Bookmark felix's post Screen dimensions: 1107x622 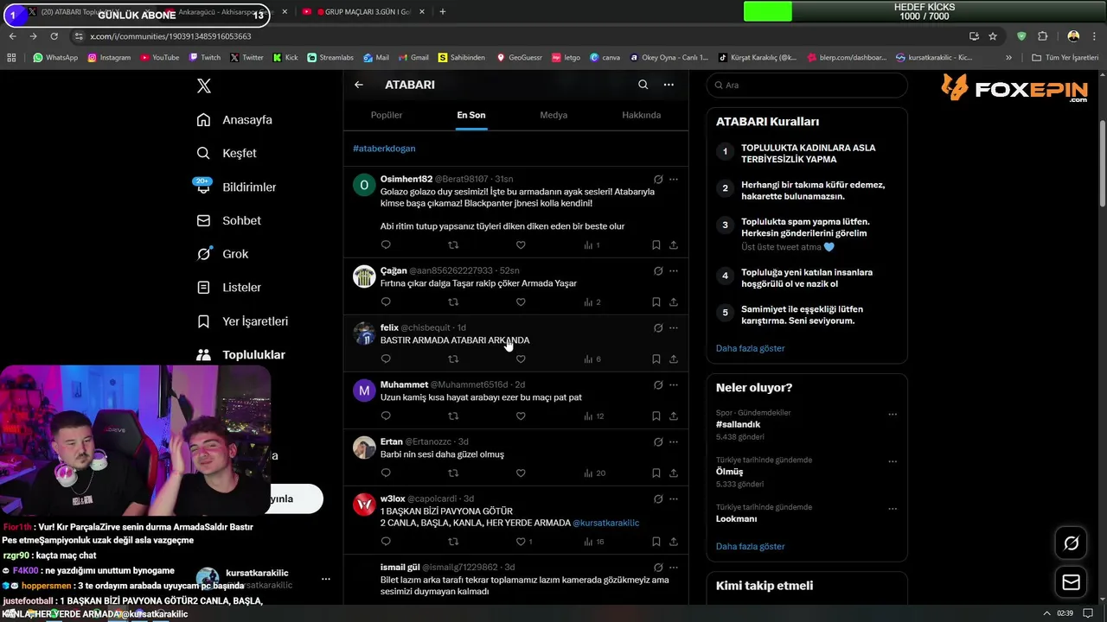point(656,359)
